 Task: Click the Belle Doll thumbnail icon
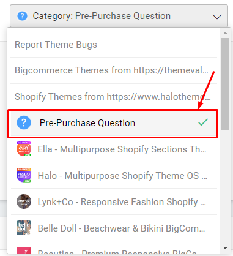[x=24, y=228]
